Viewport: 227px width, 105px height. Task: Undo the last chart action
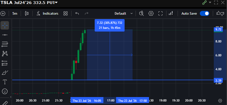tap(77, 14)
